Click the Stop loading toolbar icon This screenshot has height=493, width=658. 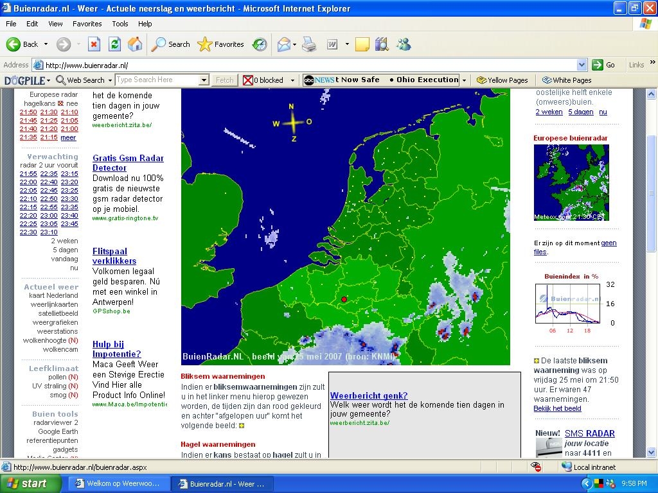point(94,44)
